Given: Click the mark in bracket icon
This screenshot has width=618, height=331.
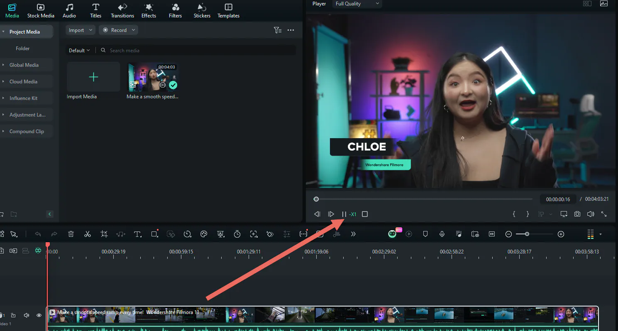Looking at the screenshot, I should coord(514,214).
